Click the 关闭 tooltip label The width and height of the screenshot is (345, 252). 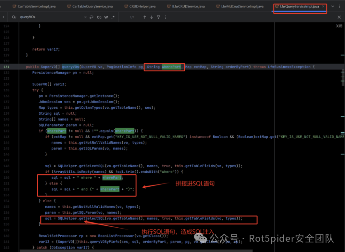pos(339,26)
